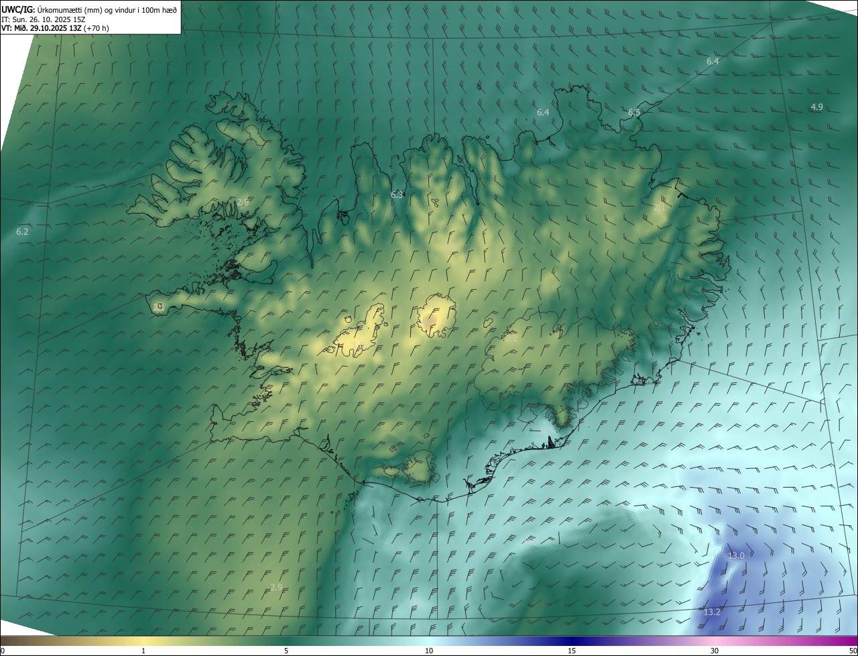This screenshot has height=656, width=858.
Task: Click the 6.2 value label over the western sea
Action: (x=22, y=232)
